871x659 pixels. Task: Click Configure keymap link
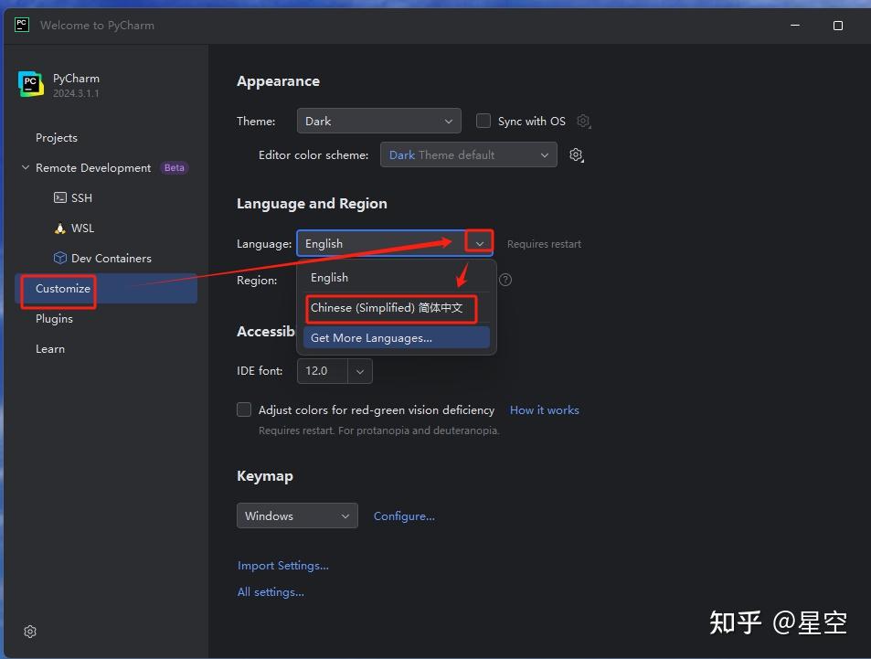click(404, 516)
